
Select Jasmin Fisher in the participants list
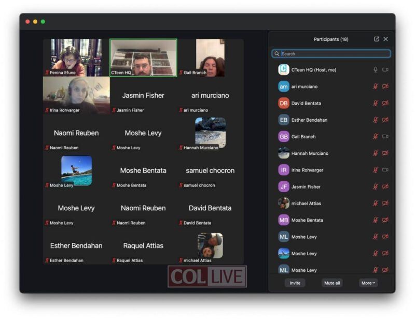(x=331, y=186)
